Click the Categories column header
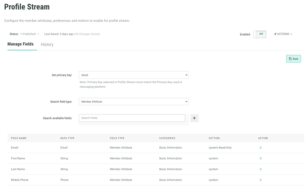The height and width of the screenshot is (187, 307). (x=167, y=138)
